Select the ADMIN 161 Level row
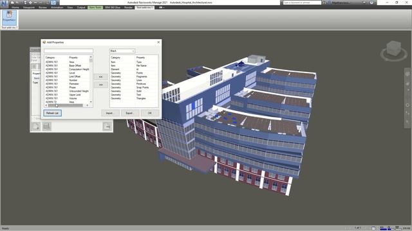Screen dimensions: 412x231 67,73
